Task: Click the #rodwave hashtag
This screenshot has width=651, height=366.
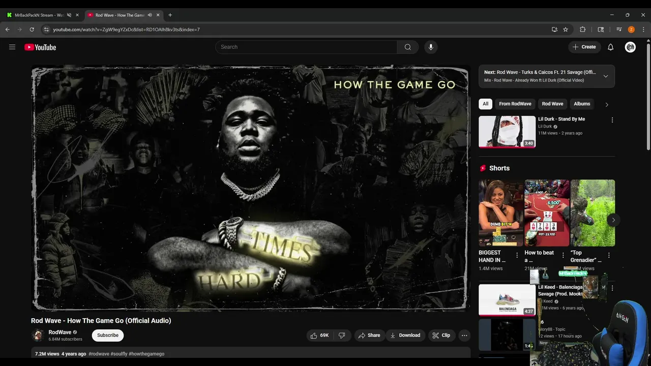Action: pyautogui.click(x=99, y=354)
